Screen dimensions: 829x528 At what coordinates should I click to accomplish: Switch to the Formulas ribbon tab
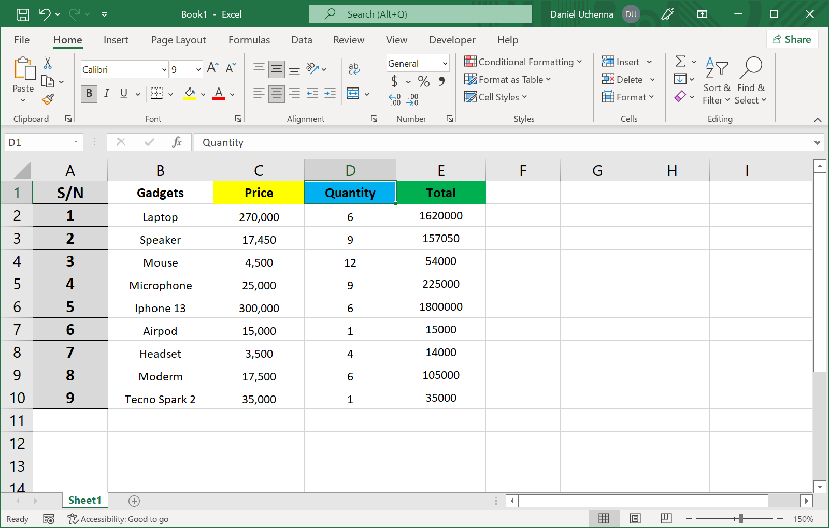tap(249, 40)
